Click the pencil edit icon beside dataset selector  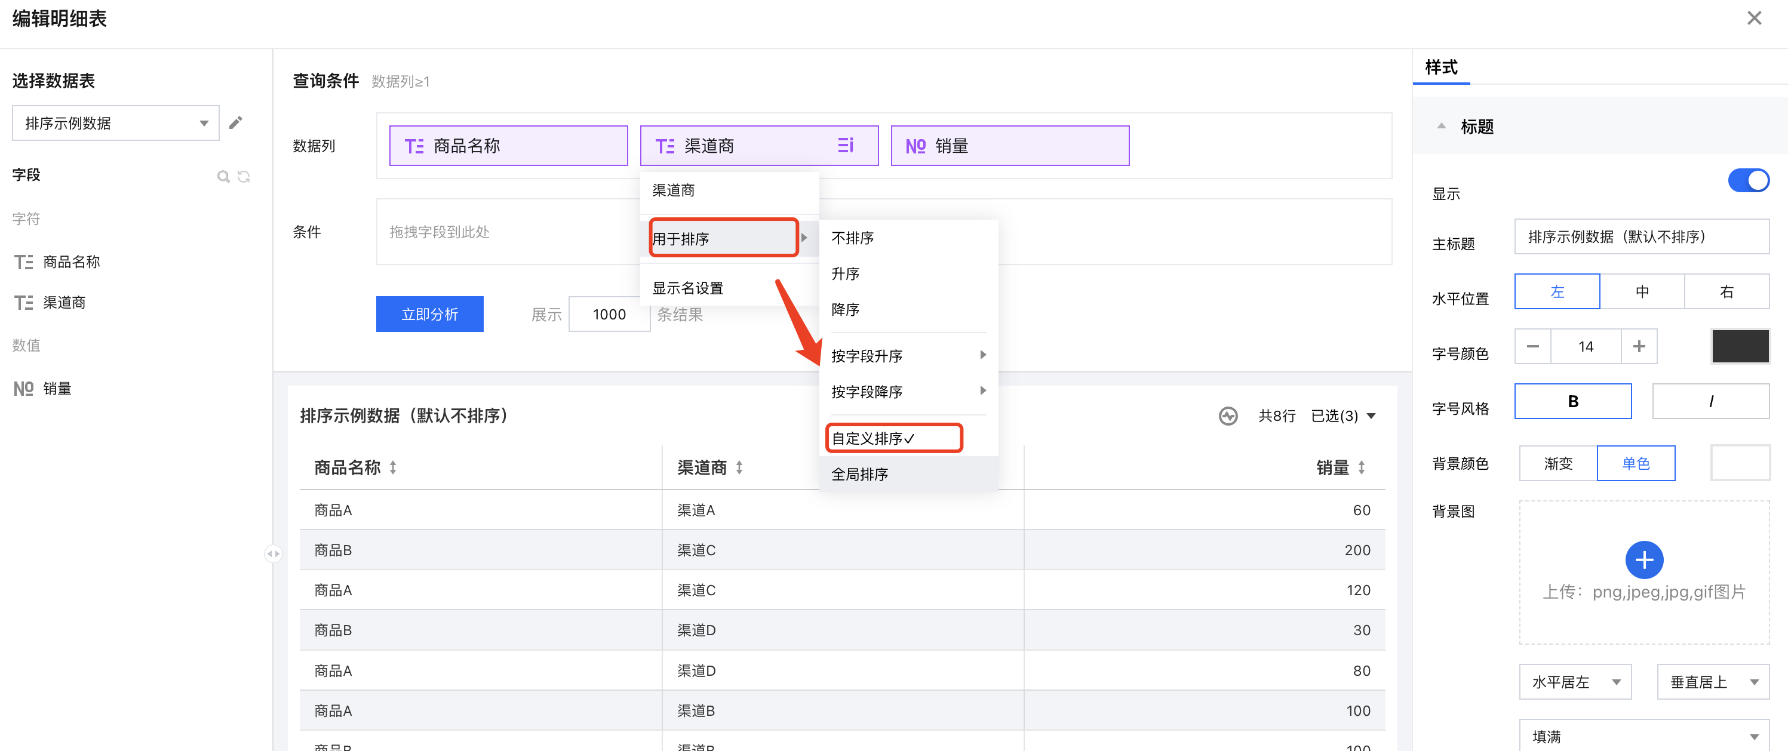(236, 123)
